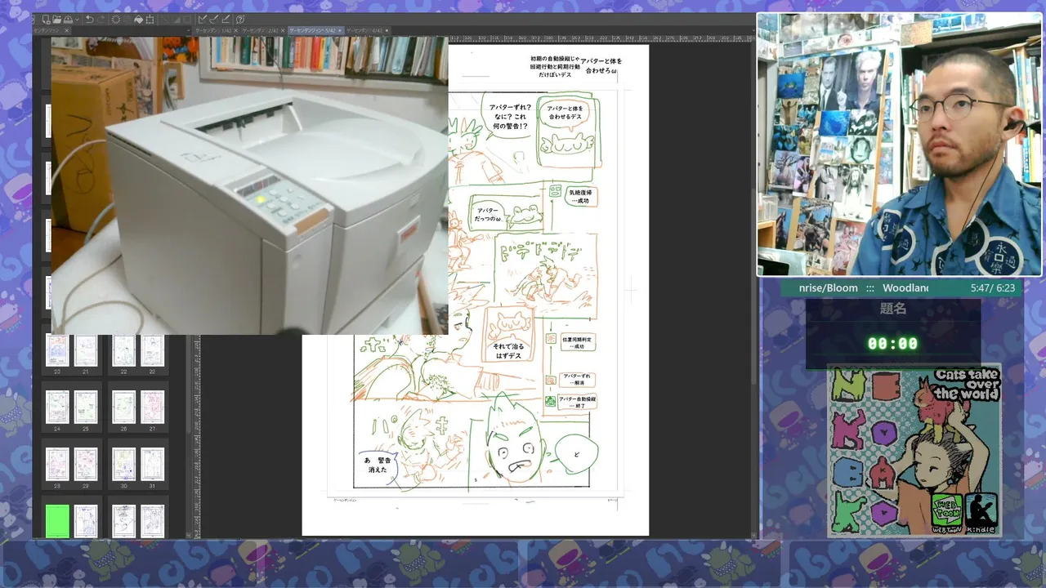This screenshot has width=1046, height=588.
Task: Clear the layer with the Clear icon
Action: tap(115, 19)
